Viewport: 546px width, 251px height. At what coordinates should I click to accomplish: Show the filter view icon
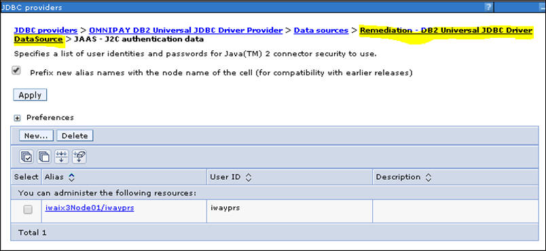point(62,157)
